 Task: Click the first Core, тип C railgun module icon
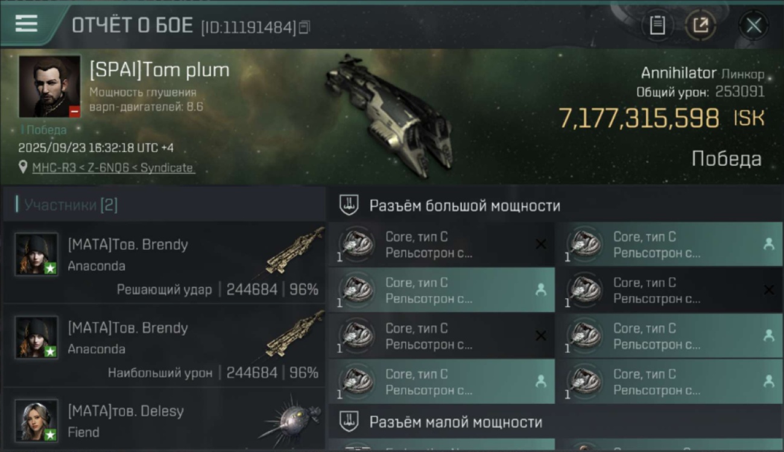[356, 244]
